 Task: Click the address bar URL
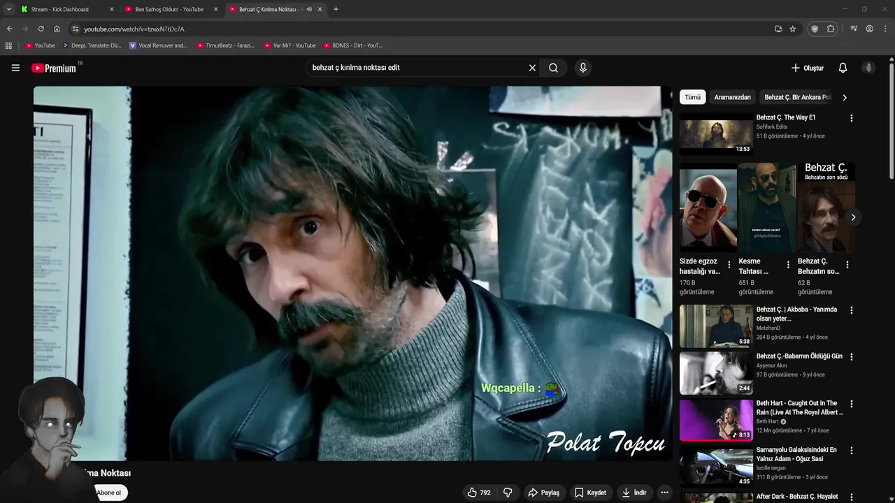point(134,29)
